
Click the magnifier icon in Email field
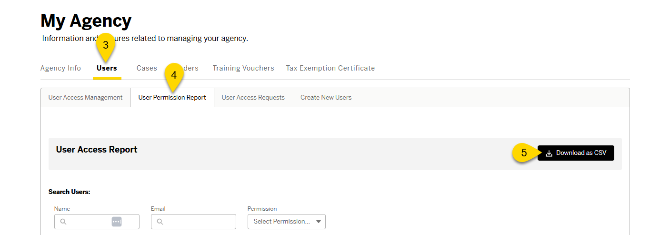click(x=160, y=222)
